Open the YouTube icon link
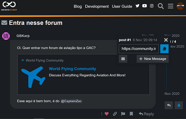The width and height of the screenshot is (186, 119). [144, 6]
